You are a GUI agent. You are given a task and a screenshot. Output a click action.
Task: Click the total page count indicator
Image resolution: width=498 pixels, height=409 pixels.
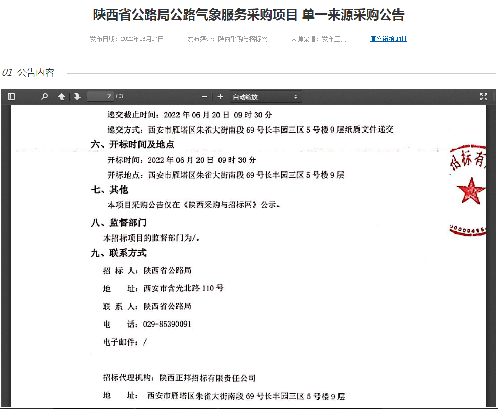[x=119, y=96]
